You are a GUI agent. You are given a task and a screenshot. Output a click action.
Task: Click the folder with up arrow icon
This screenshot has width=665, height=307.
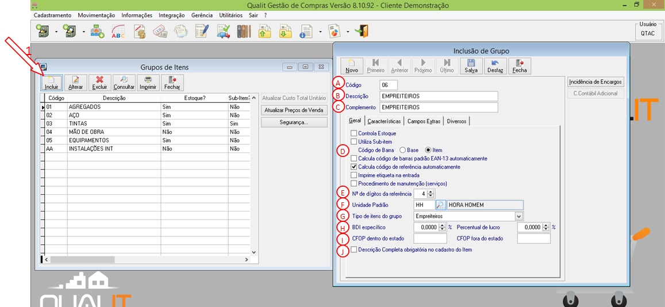coord(264,32)
